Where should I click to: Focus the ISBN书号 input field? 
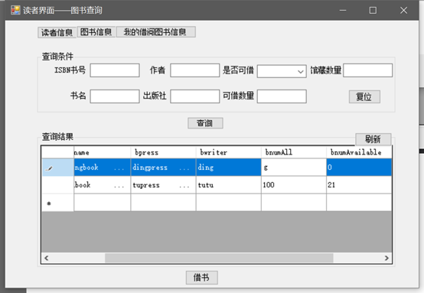(115, 70)
